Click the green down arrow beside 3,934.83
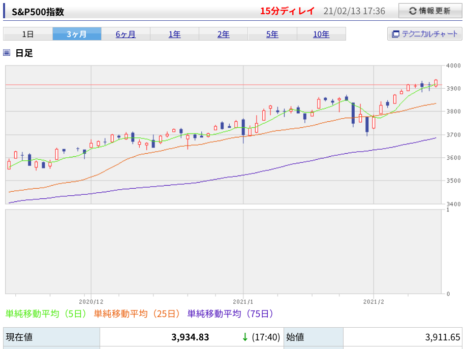This screenshot has height=349, width=465. point(245,337)
